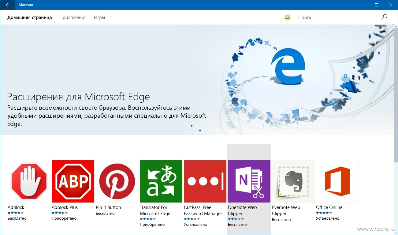This screenshot has height=235, width=398.
Task: Click the AdBlock title text
Action: coord(16,207)
